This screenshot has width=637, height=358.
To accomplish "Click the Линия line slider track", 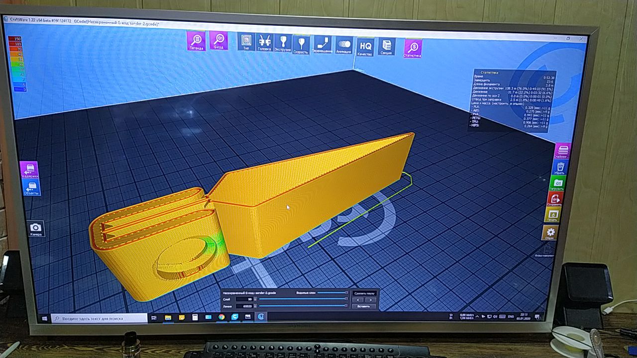I will click(303, 306).
